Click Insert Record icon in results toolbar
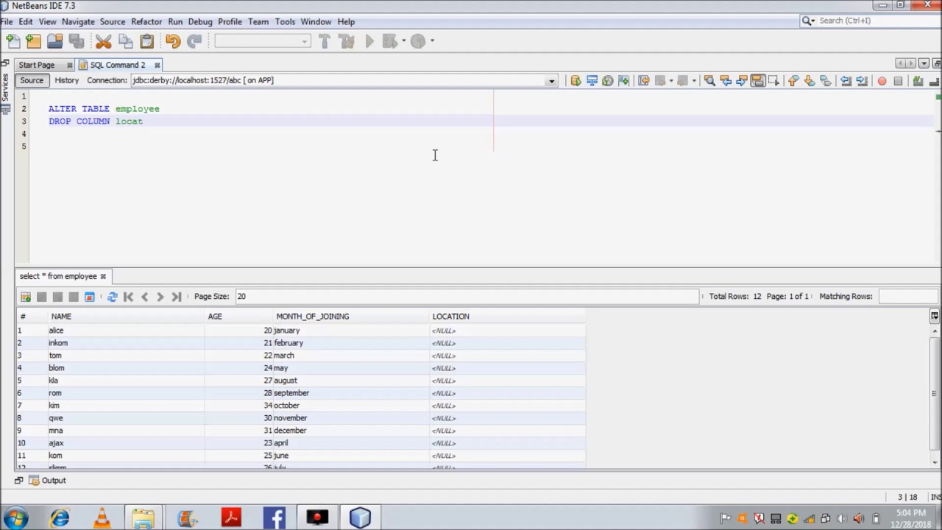The height and width of the screenshot is (530, 942). [x=26, y=297]
